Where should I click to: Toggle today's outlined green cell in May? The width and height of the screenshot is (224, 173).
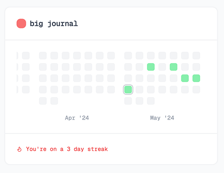[x=128, y=90]
